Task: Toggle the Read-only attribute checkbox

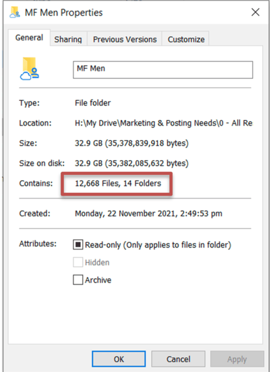Action: tap(78, 245)
